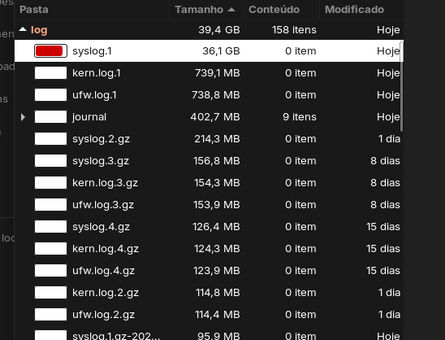This screenshot has width=445, height=340.
Task: Click the ufw.log.1 usage bar
Action: click(x=50, y=94)
